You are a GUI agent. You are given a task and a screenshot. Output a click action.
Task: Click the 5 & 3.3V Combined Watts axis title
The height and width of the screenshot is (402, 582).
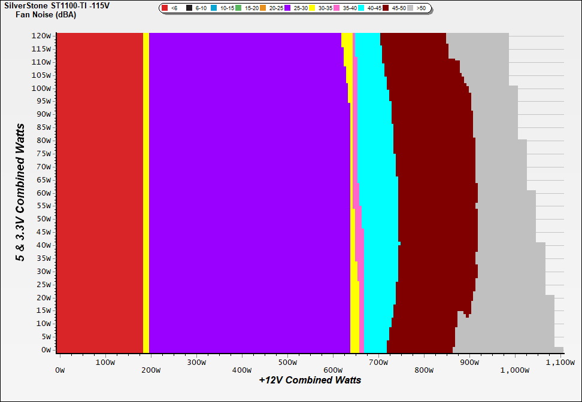(x=20, y=192)
